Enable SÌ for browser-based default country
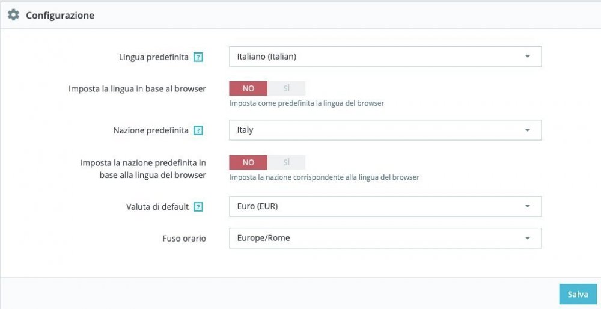 pos(287,162)
